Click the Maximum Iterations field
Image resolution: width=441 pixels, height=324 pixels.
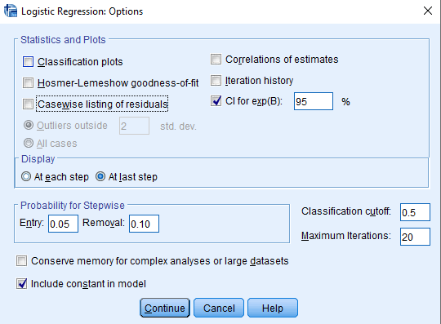(x=415, y=237)
